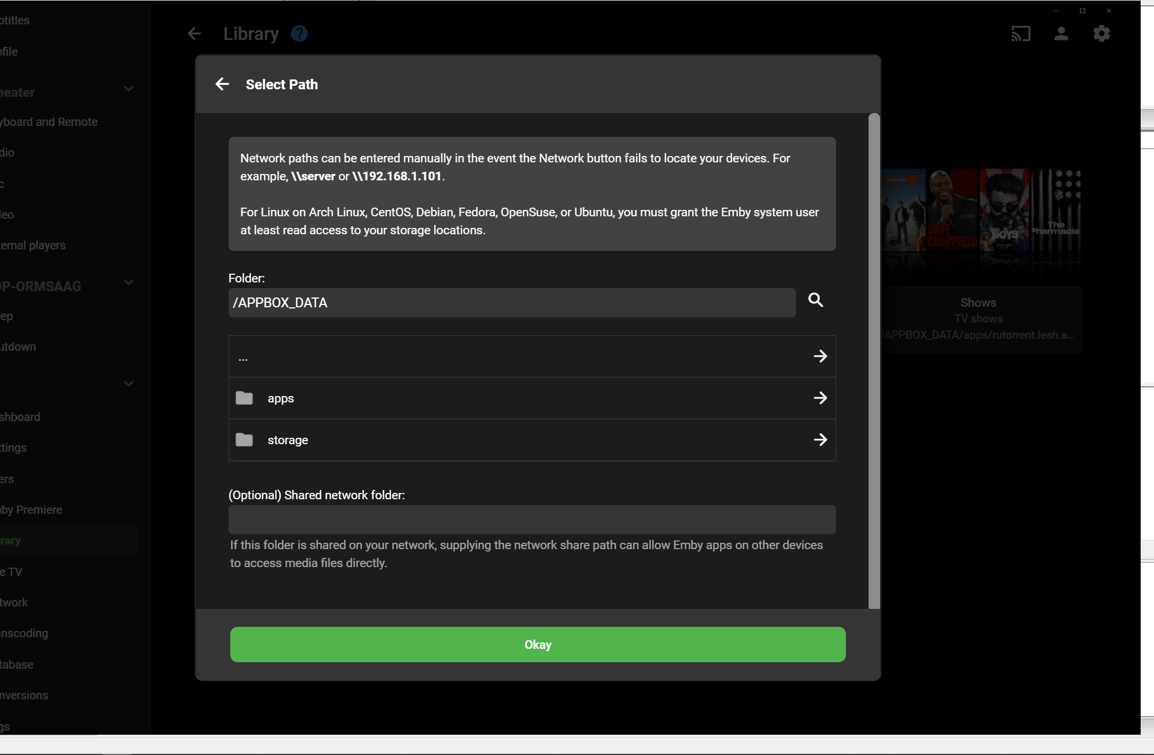Click the cast to device icon
The image size is (1154, 755).
1021,34
